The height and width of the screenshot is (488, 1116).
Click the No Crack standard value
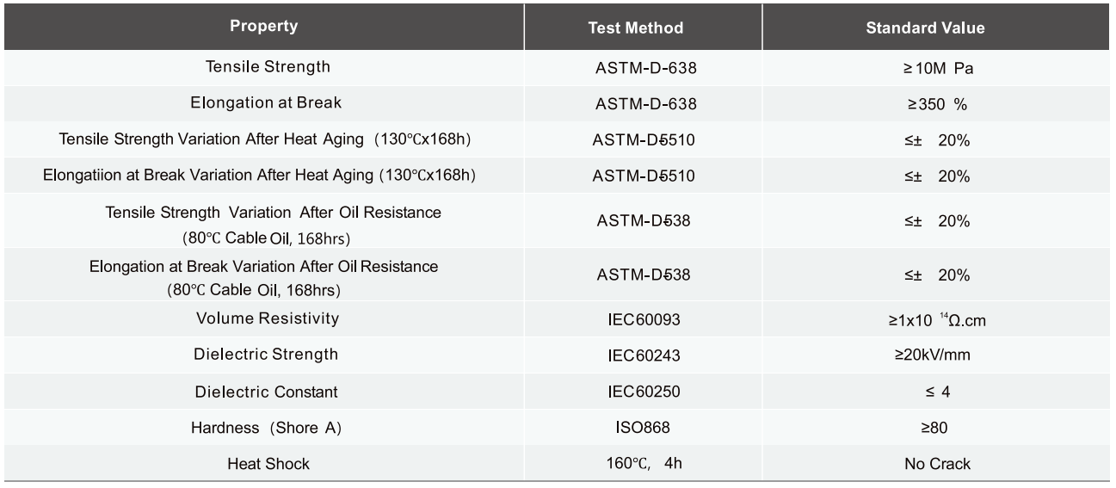[937, 464]
